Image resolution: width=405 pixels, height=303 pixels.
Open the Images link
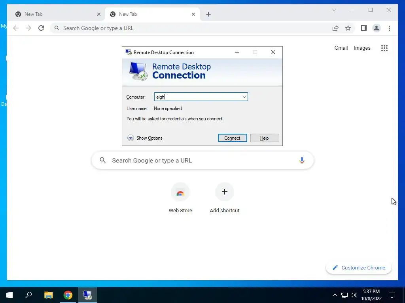click(362, 48)
